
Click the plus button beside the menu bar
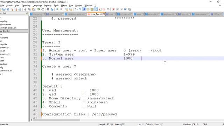220,6
